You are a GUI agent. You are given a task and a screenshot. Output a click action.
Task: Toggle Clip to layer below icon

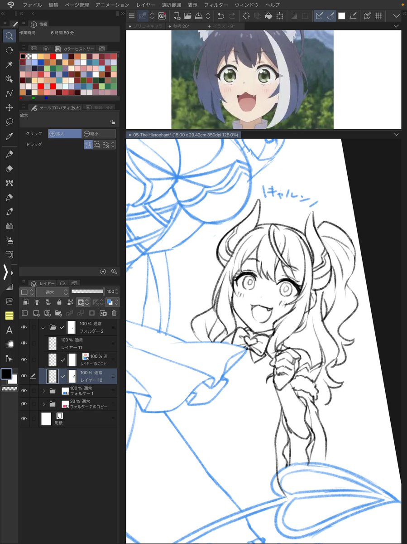(25, 302)
